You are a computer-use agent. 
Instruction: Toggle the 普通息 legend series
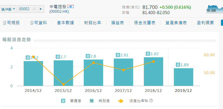point(71,101)
